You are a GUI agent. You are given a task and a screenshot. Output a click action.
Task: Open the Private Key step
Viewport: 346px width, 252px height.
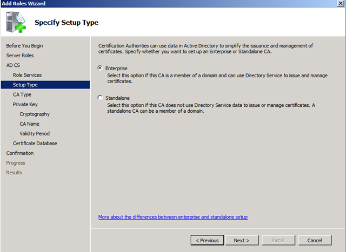pyautogui.click(x=25, y=104)
